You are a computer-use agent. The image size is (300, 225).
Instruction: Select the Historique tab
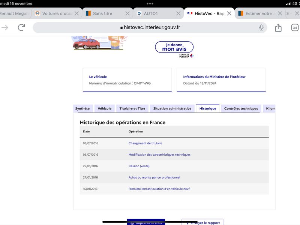208,108
